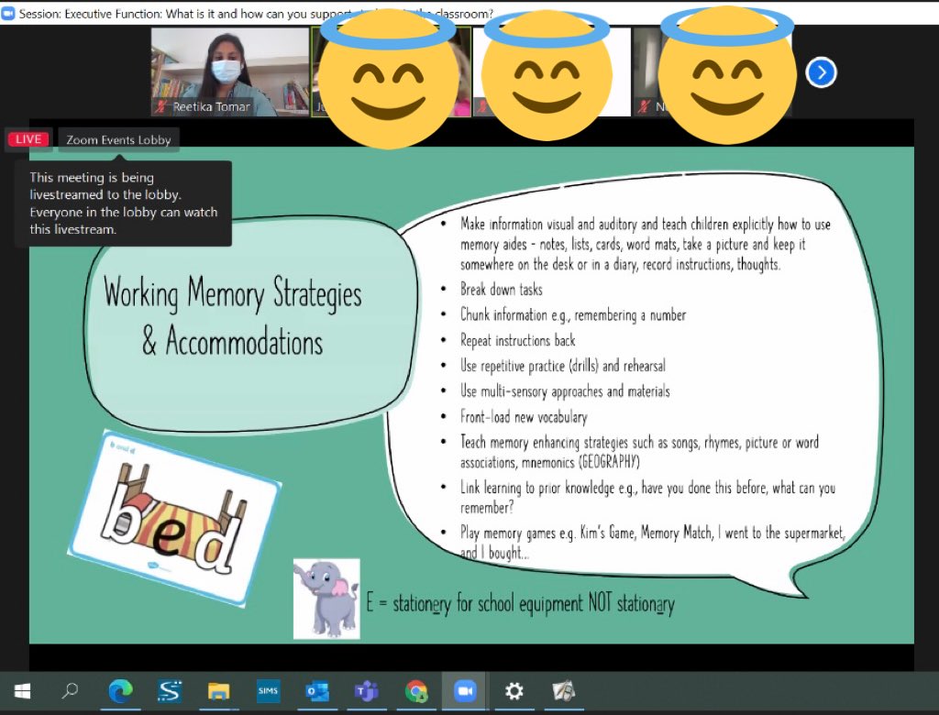Click session title in window title bar
Image resolution: width=939 pixels, height=715 pixels.
(x=256, y=13)
